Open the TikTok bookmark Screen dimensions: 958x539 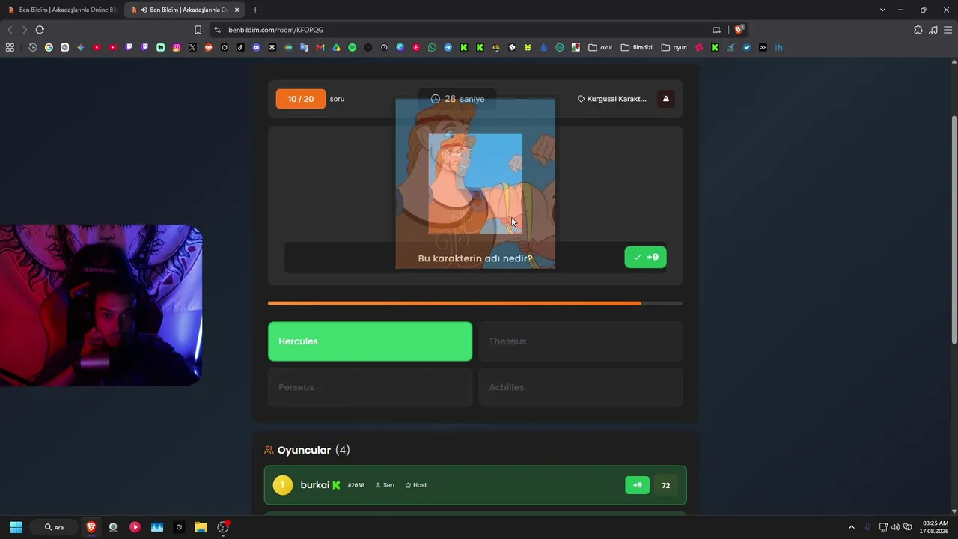click(240, 47)
